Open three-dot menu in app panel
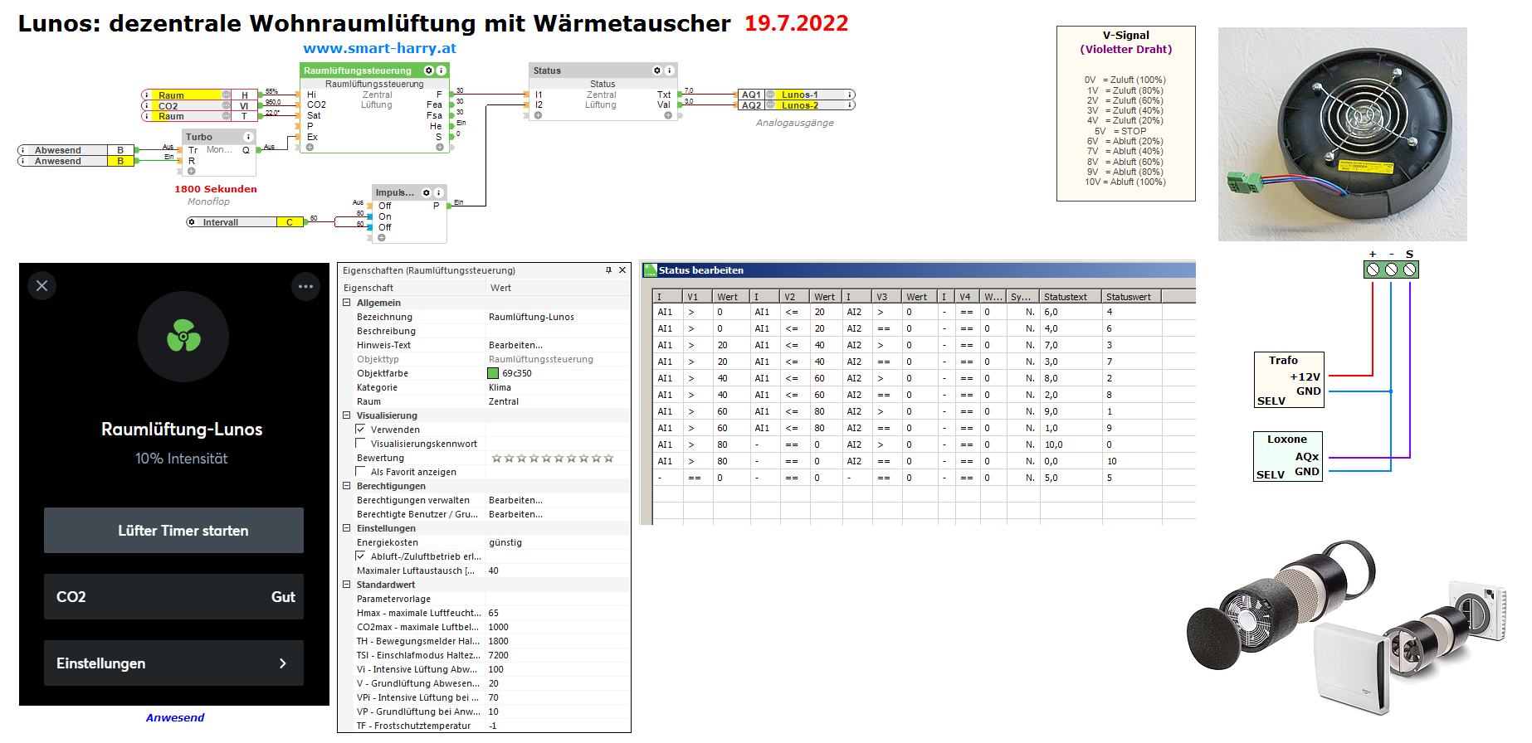The image size is (1532, 743). click(305, 286)
